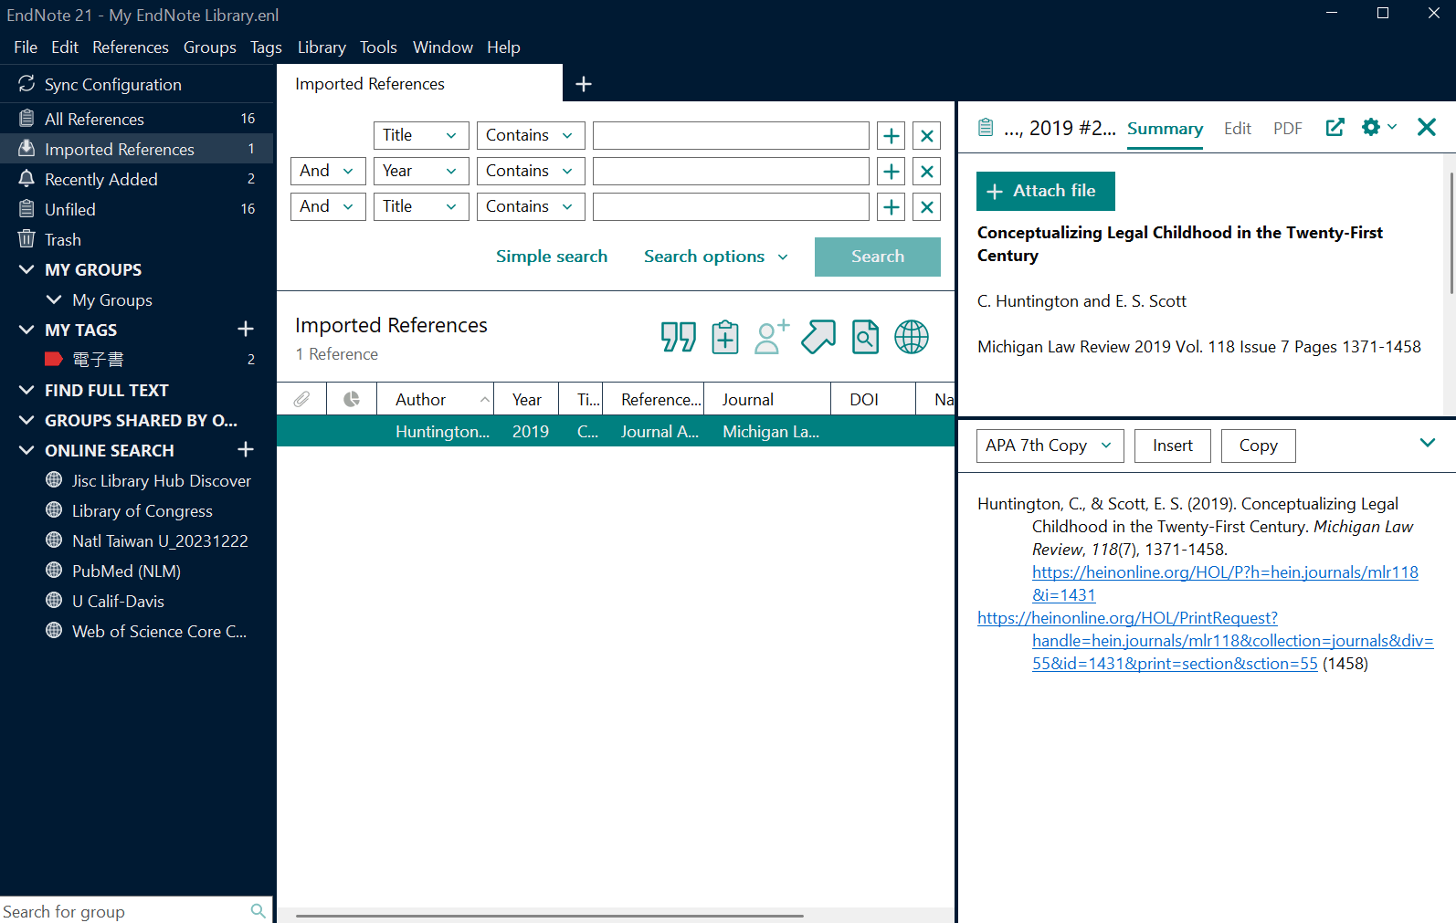Viewport: 1456px width, 923px height.
Task: Select the Huntington 2019 reference row
Action: [x=616, y=431]
